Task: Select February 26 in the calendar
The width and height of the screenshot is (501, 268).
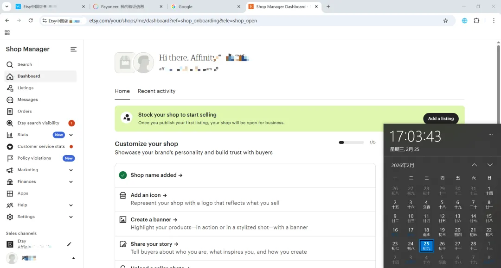Action: point(442,246)
